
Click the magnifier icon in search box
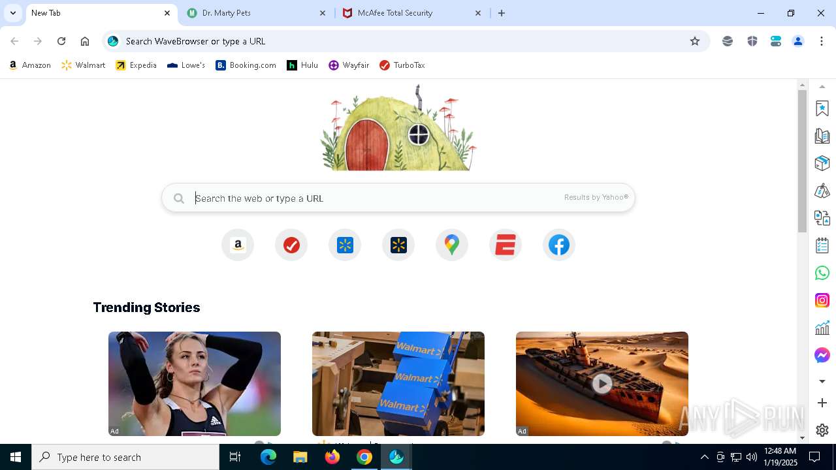[179, 198]
